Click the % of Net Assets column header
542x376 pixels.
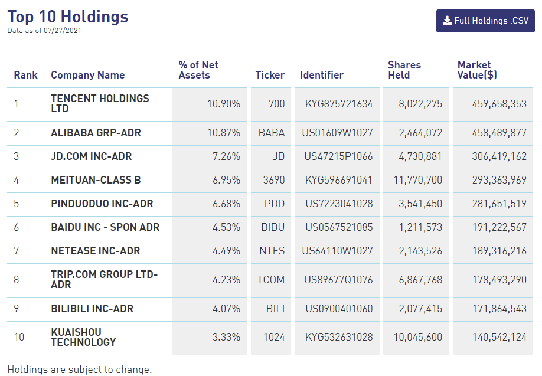[198, 70]
